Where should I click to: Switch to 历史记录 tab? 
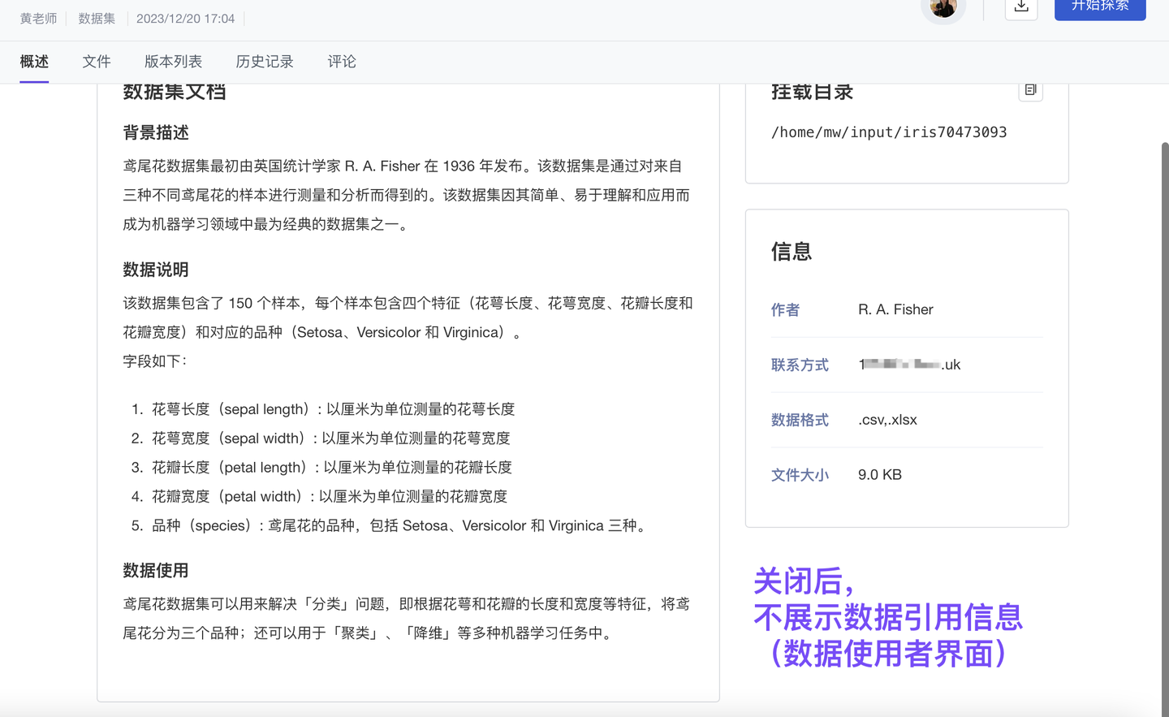265,62
